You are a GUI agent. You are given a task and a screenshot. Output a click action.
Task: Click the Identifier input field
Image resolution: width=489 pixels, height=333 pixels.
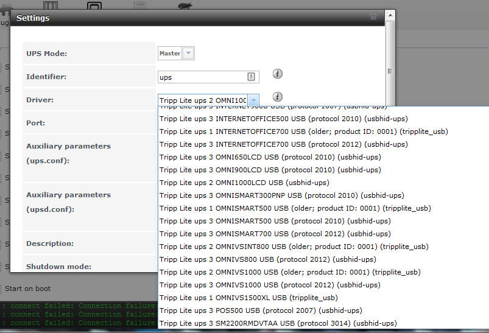[x=208, y=77]
